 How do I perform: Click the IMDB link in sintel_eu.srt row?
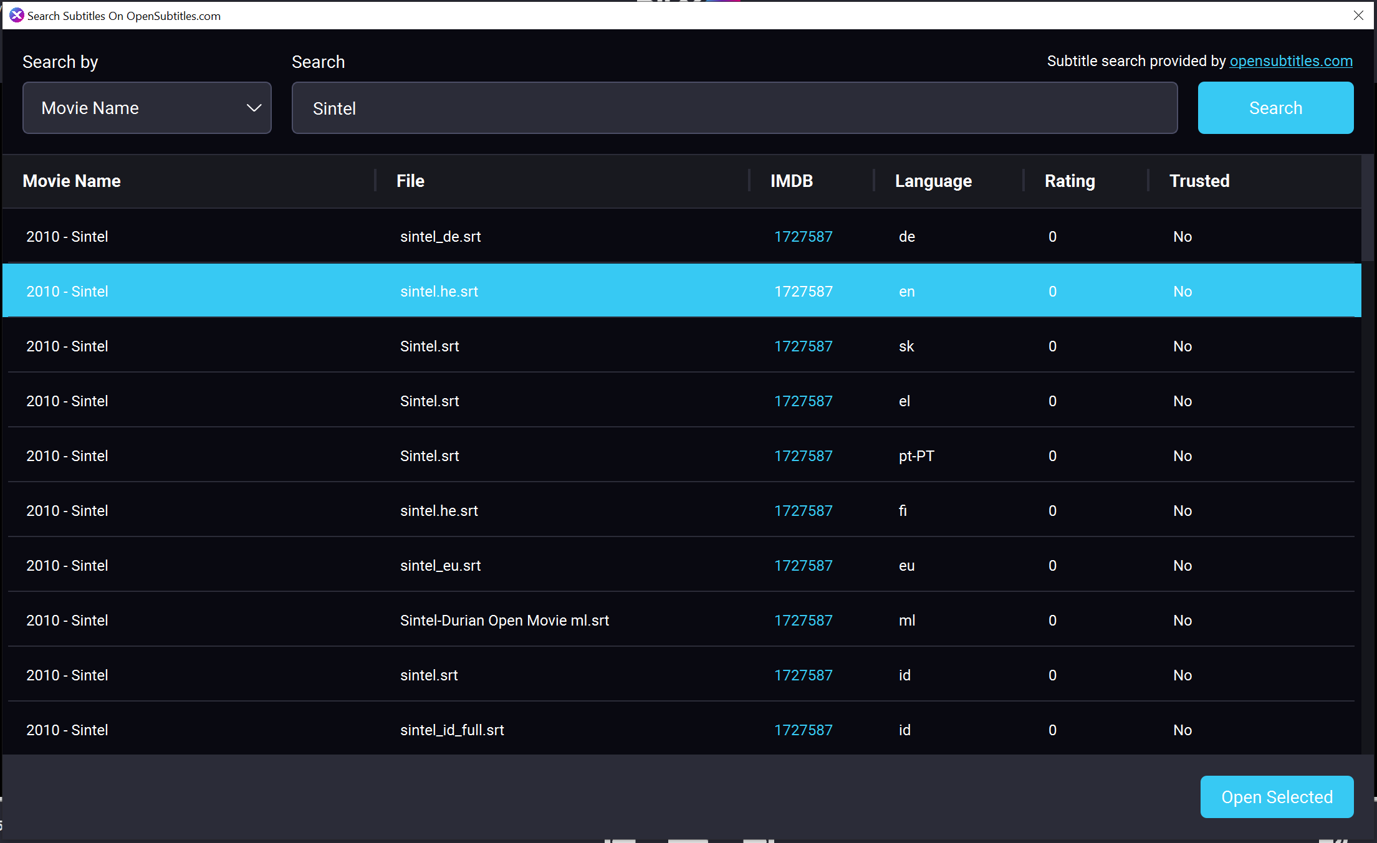803,566
